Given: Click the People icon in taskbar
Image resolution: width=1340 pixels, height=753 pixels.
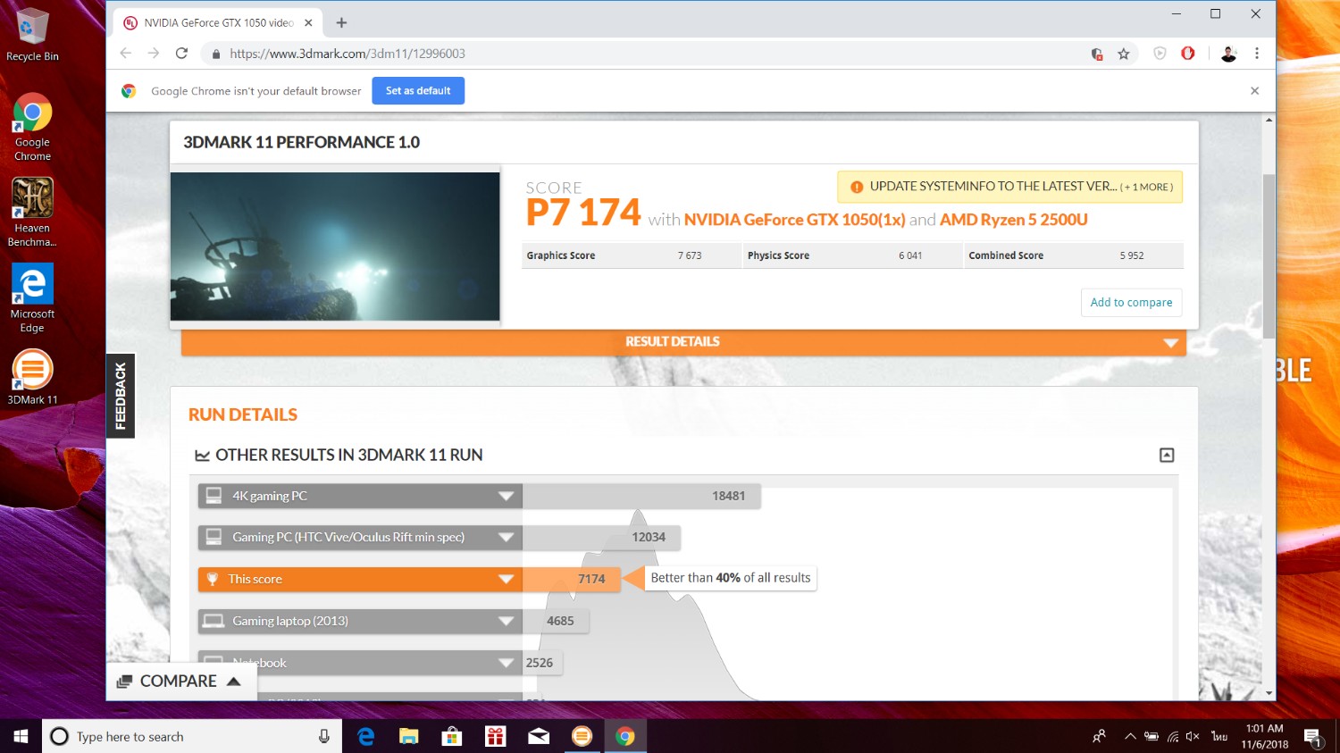Looking at the screenshot, I should 1099,736.
